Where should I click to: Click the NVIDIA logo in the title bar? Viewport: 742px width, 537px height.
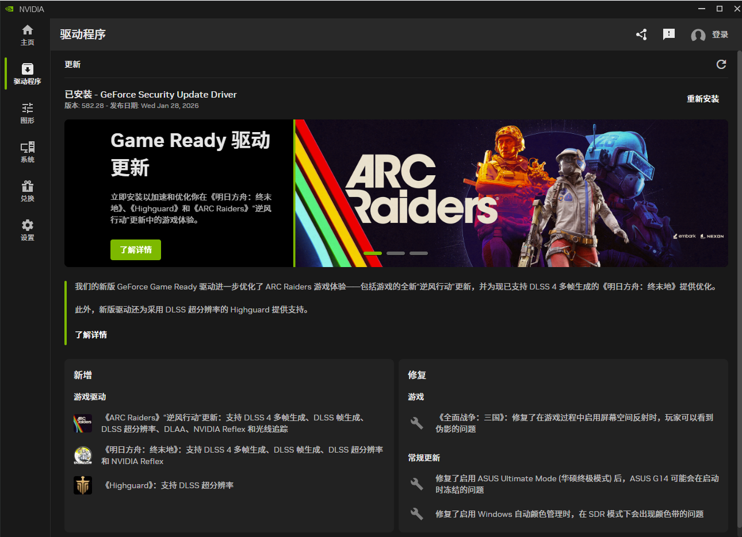click(x=9, y=9)
